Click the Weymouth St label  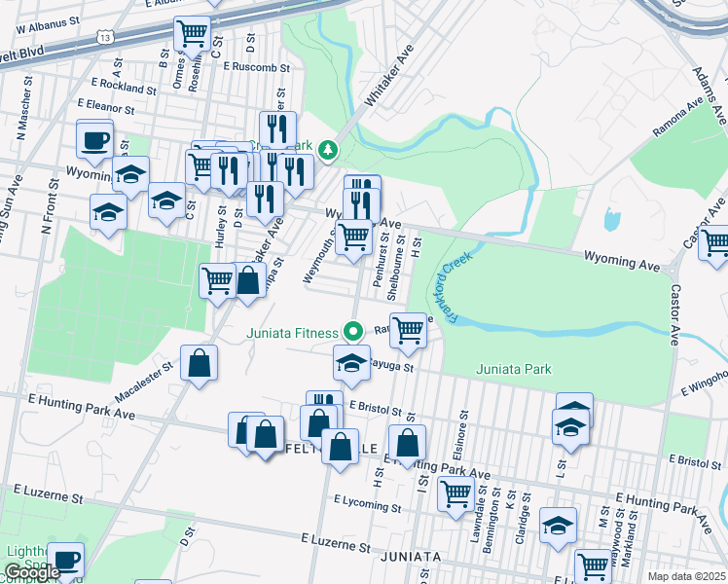319,257
